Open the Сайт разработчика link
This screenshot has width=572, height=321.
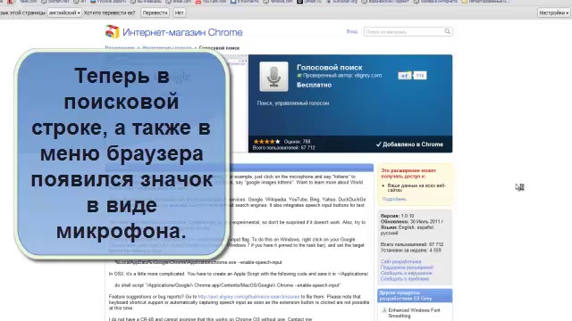point(400,261)
